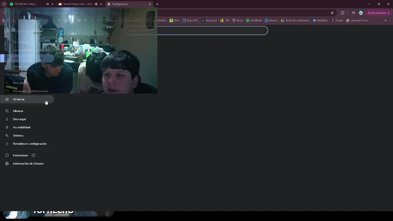Click the translate icon beside Idiomas

[x=7, y=111]
